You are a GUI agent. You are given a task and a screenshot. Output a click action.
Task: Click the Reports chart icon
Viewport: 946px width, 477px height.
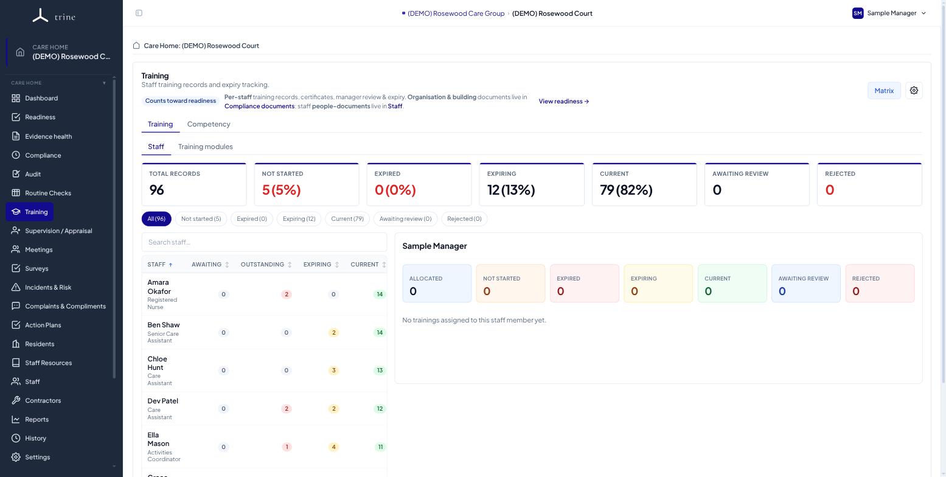[16, 419]
